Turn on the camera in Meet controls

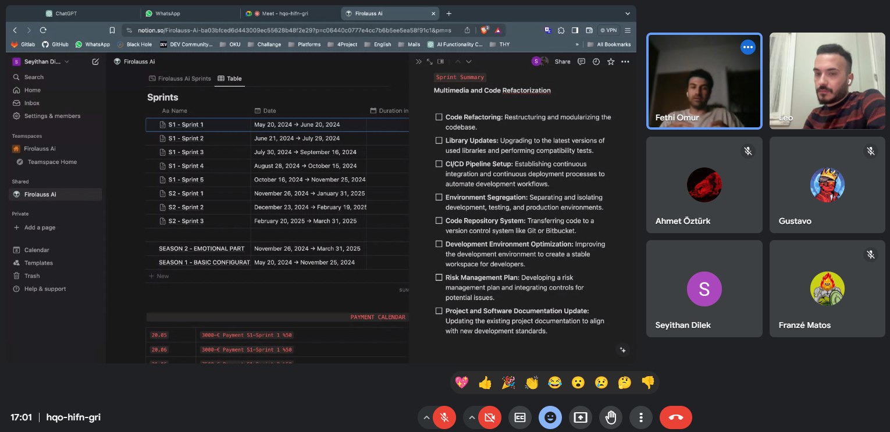(x=489, y=417)
